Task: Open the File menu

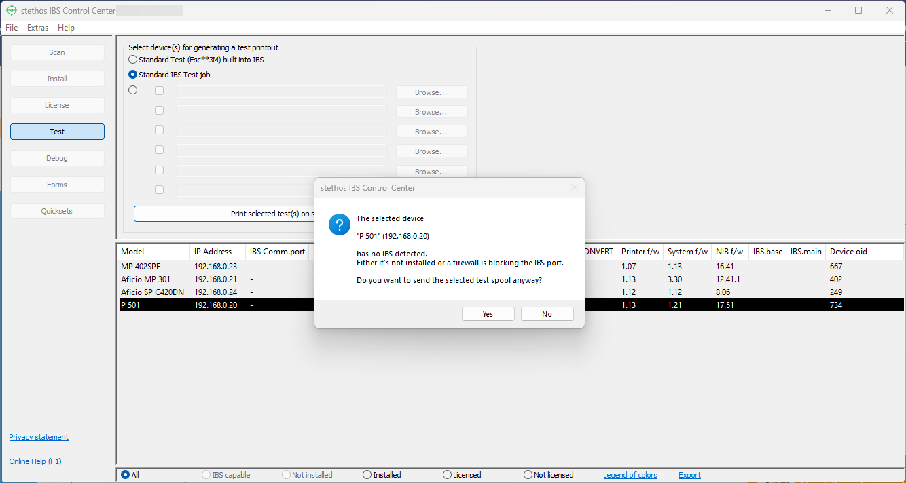Action: point(12,28)
